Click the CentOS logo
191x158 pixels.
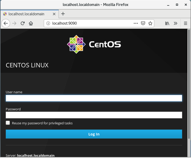coord(94,44)
